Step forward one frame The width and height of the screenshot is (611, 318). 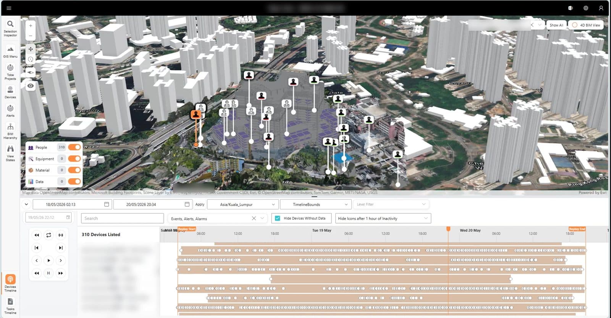click(x=61, y=260)
